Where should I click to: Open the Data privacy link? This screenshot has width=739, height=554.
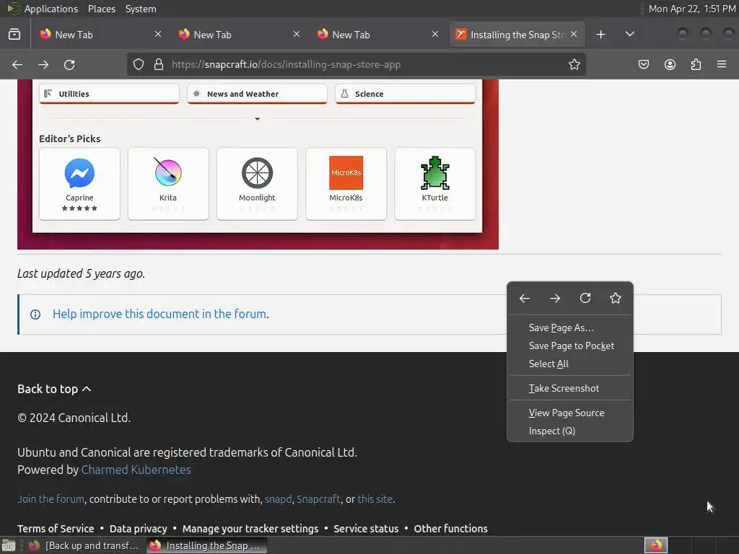(x=138, y=529)
